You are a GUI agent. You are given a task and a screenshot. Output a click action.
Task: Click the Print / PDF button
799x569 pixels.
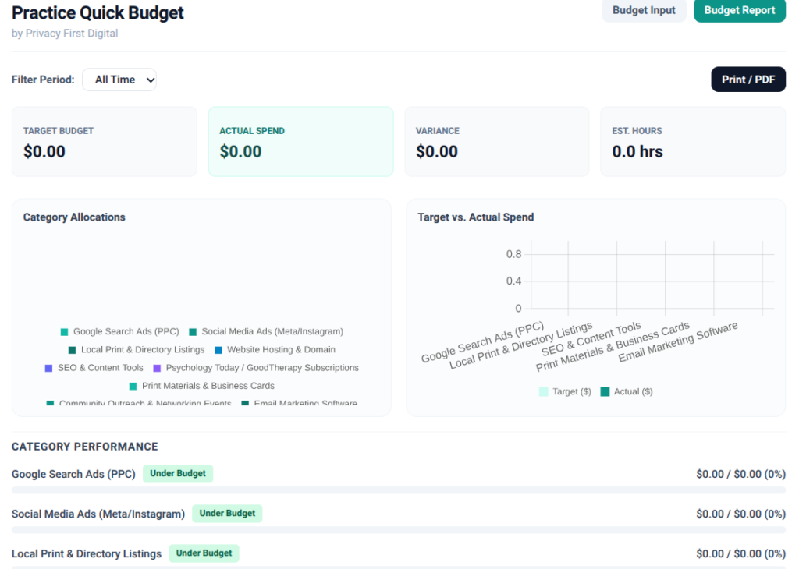(x=748, y=80)
